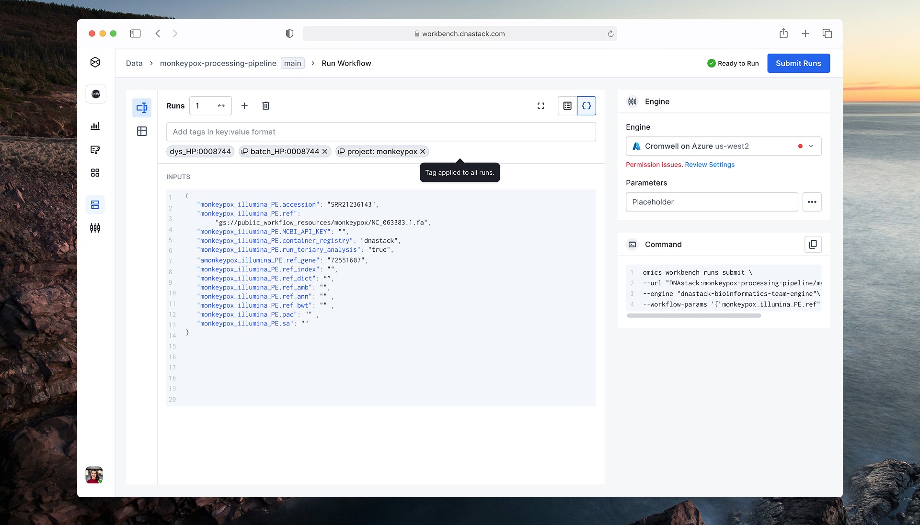
Task: Open the engines sliders icon in the sidebar
Action: (x=95, y=228)
